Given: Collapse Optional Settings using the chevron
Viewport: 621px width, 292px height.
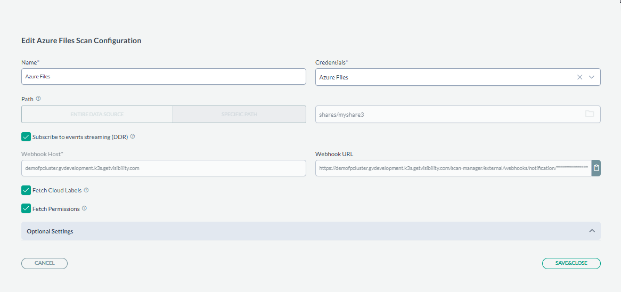Looking at the screenshot, I should 592,231.
